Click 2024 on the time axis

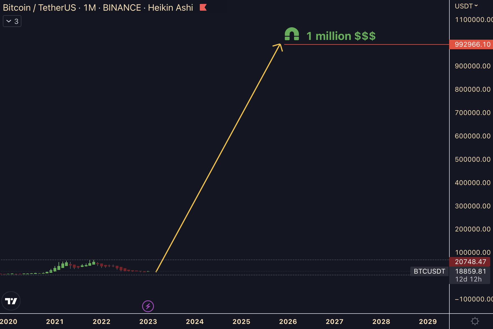coord(195,321)
